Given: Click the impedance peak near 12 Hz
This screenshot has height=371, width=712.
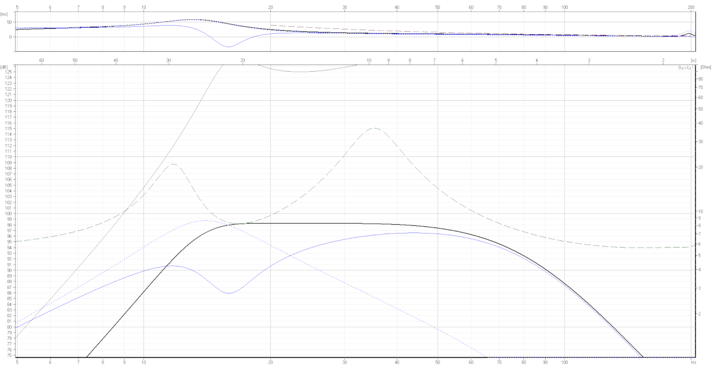Looking at the screenshot, I should [173, 164].
